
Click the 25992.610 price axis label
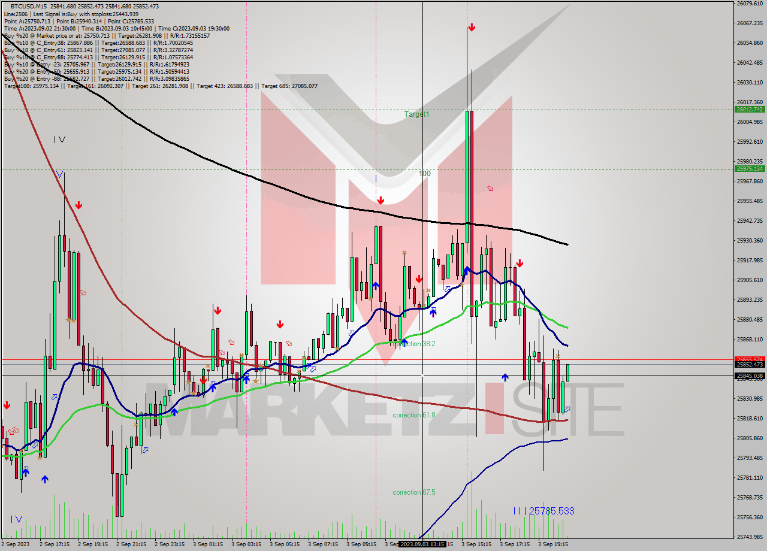click(750, 142)
